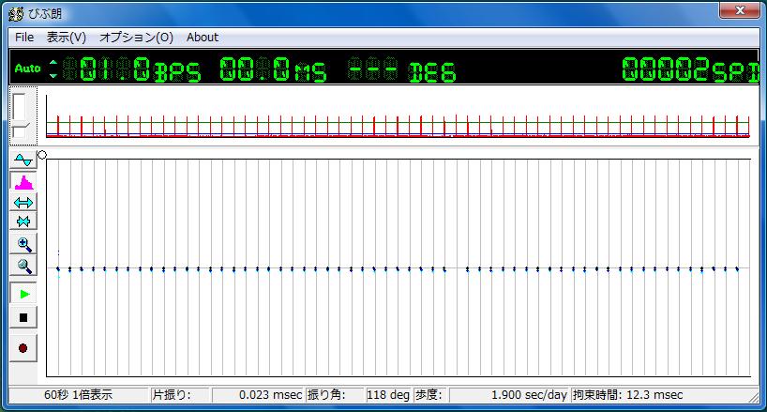
Task: Open the File menu
Action: 24,38
